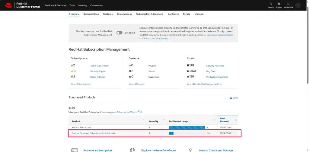Switch to the Cloud Access tab

[x=124, y=14]
